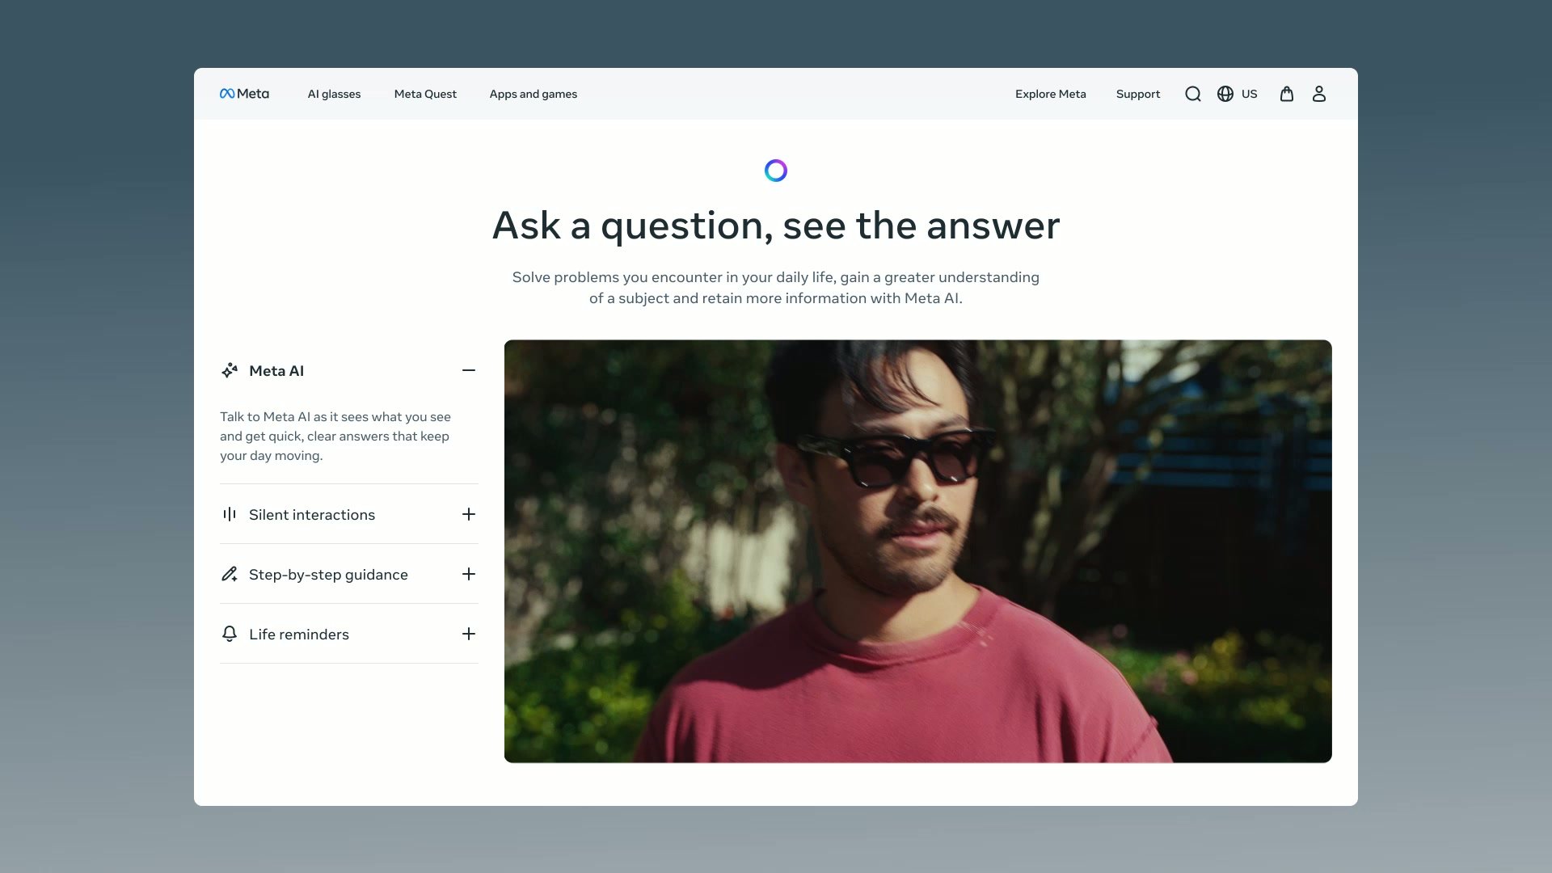Expand the Step-by-step guidance section

tap(469, 574)
